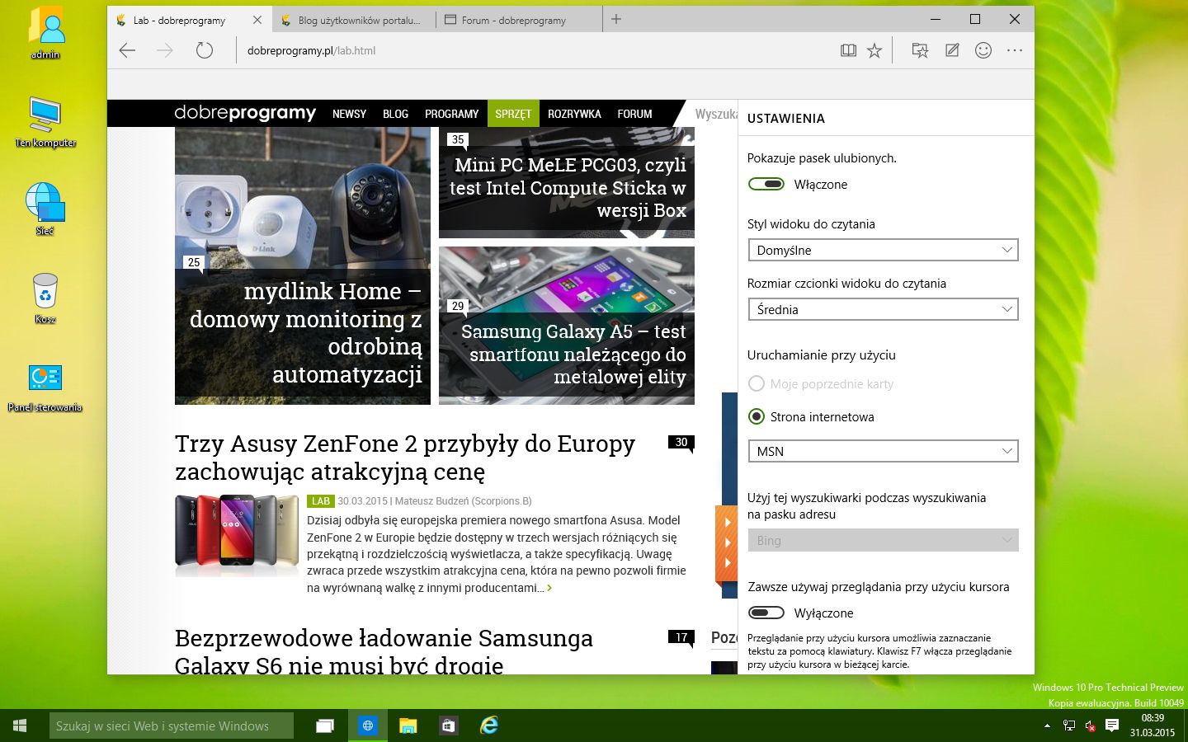Open Task View on the taskbar
Screen dimensions: 1188x742
[326, 726]
